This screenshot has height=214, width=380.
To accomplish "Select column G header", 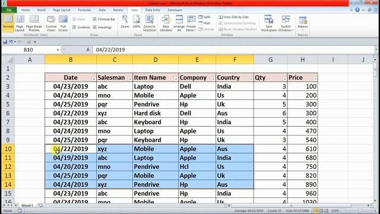I will click(271, 59).
